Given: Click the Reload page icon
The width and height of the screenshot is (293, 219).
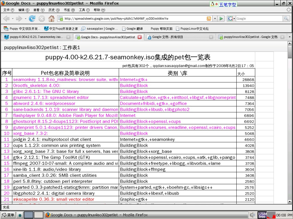Looking at the screenshot, I should click(x=32, y=19).
